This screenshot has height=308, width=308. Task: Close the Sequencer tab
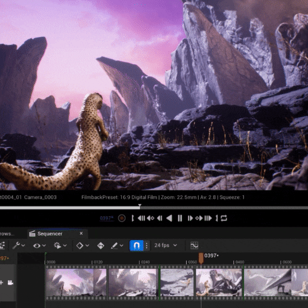pyautogui.click(x=81, y=233)
